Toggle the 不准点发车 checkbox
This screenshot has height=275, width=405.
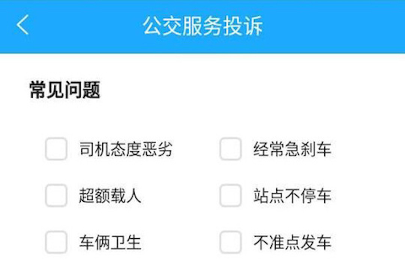coord(231,242)
